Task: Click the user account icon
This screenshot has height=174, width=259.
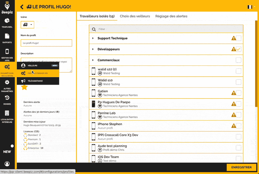Action: coord(7,164)
